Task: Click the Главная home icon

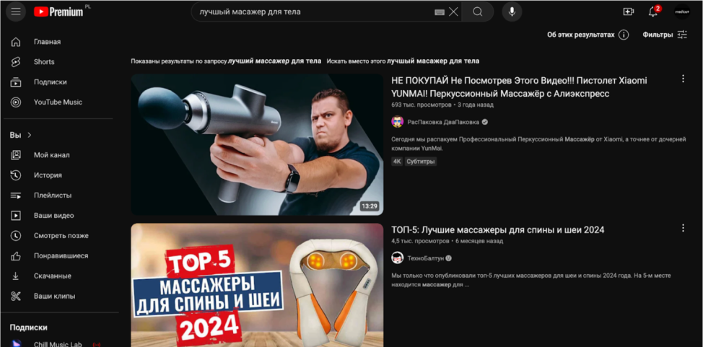Action: (16, 42)
